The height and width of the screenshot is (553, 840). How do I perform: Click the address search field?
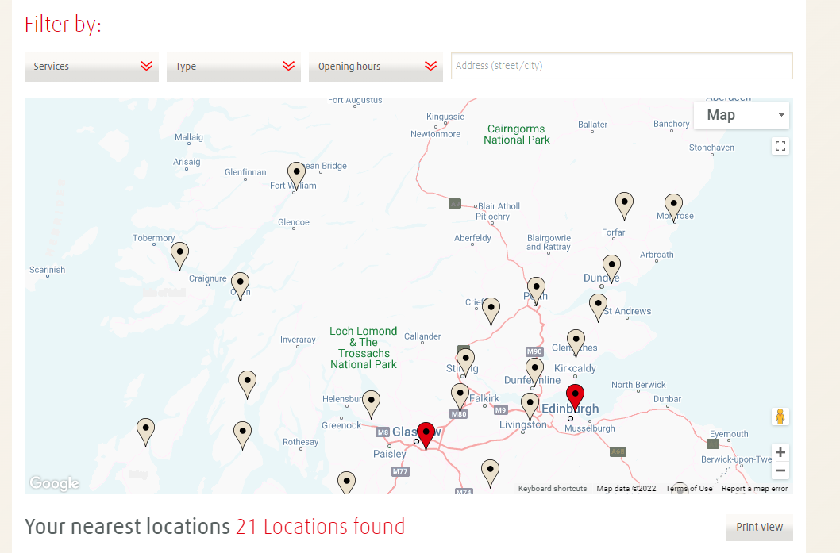coord(622,66)
